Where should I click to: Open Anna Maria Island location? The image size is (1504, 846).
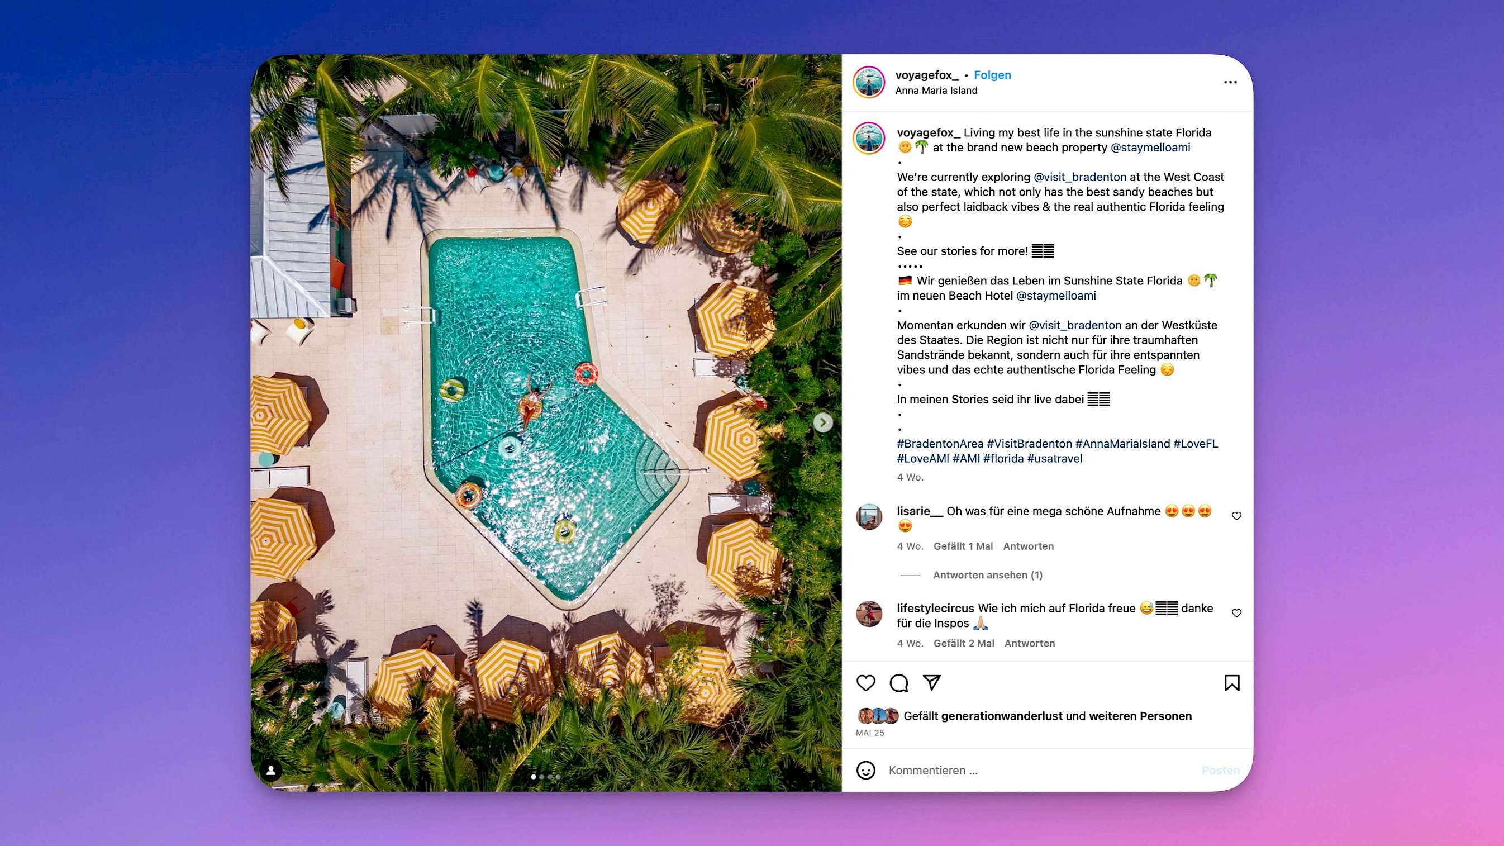[x=936, y=91]
